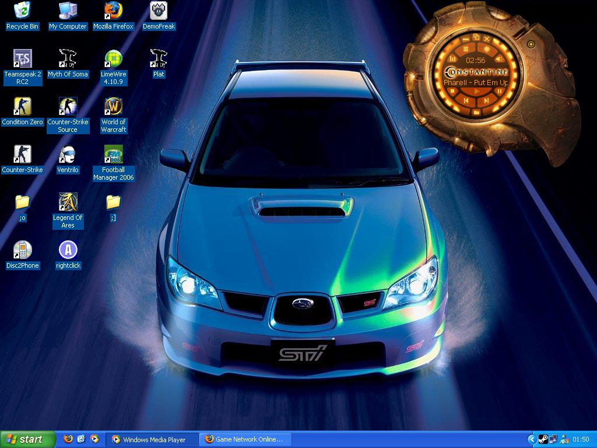Open the World of Warcraft desktop shortcut
Image resolution: width=597 pixels, height=448 pixels.
click(113, 107)
